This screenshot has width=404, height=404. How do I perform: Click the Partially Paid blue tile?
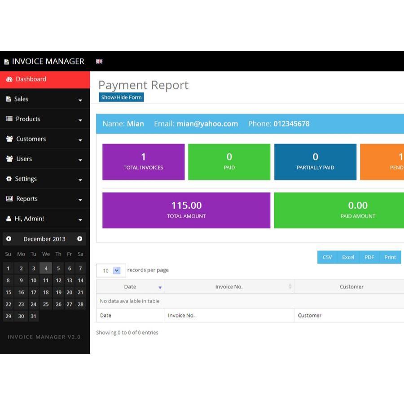pos(316,162)
